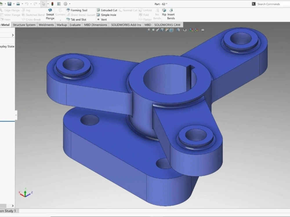Click the Previous View icon
Viewport: 290px width, 217px height.
[157, 30]
